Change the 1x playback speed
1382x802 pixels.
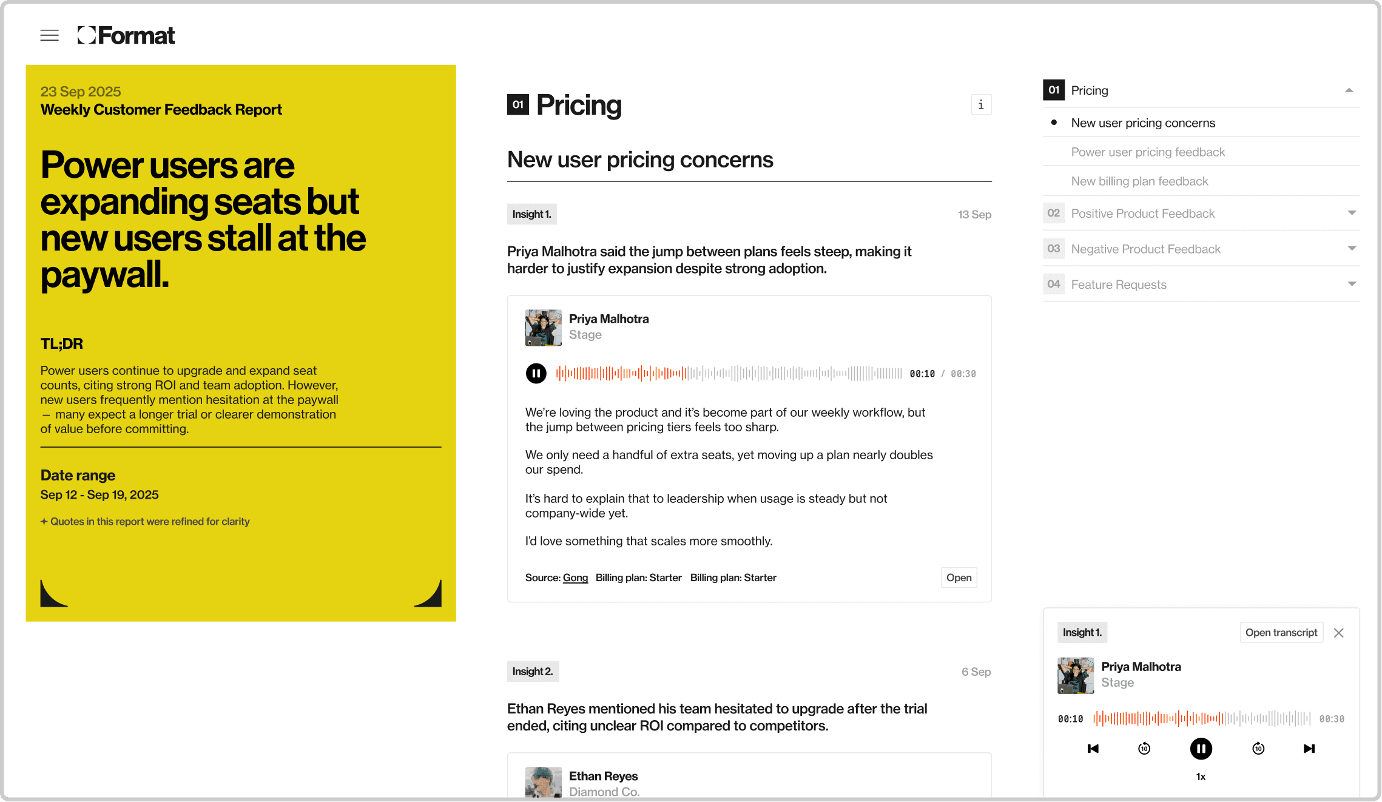[x=1201, y=777]
